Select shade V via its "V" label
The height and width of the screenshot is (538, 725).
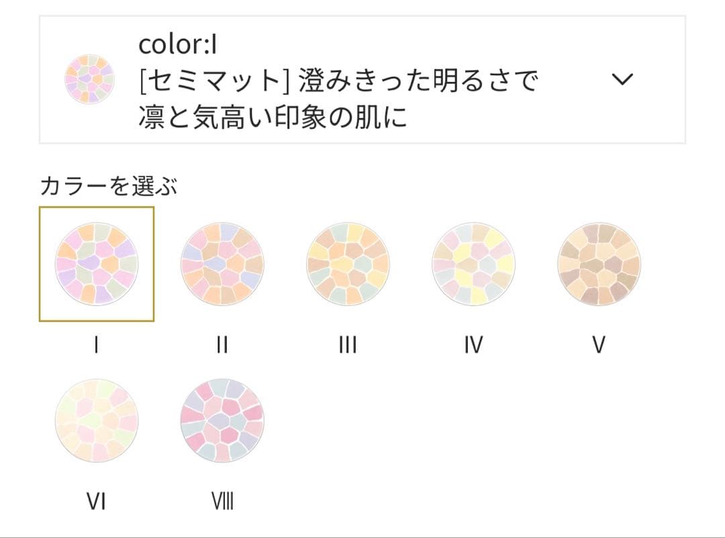pos(599,343)
